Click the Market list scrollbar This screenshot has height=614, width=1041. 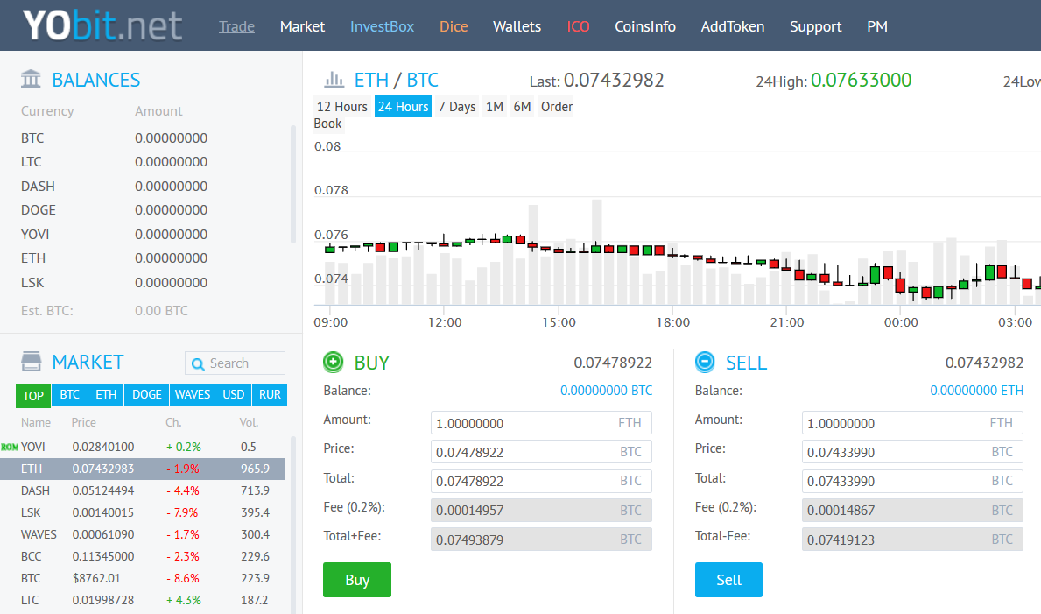292,525
